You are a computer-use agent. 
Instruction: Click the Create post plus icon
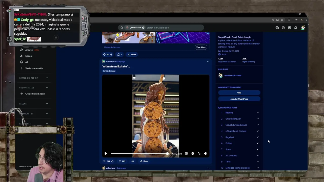point(289,28)
